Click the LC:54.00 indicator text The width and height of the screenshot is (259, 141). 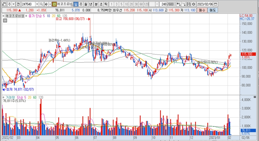[246, 16]
